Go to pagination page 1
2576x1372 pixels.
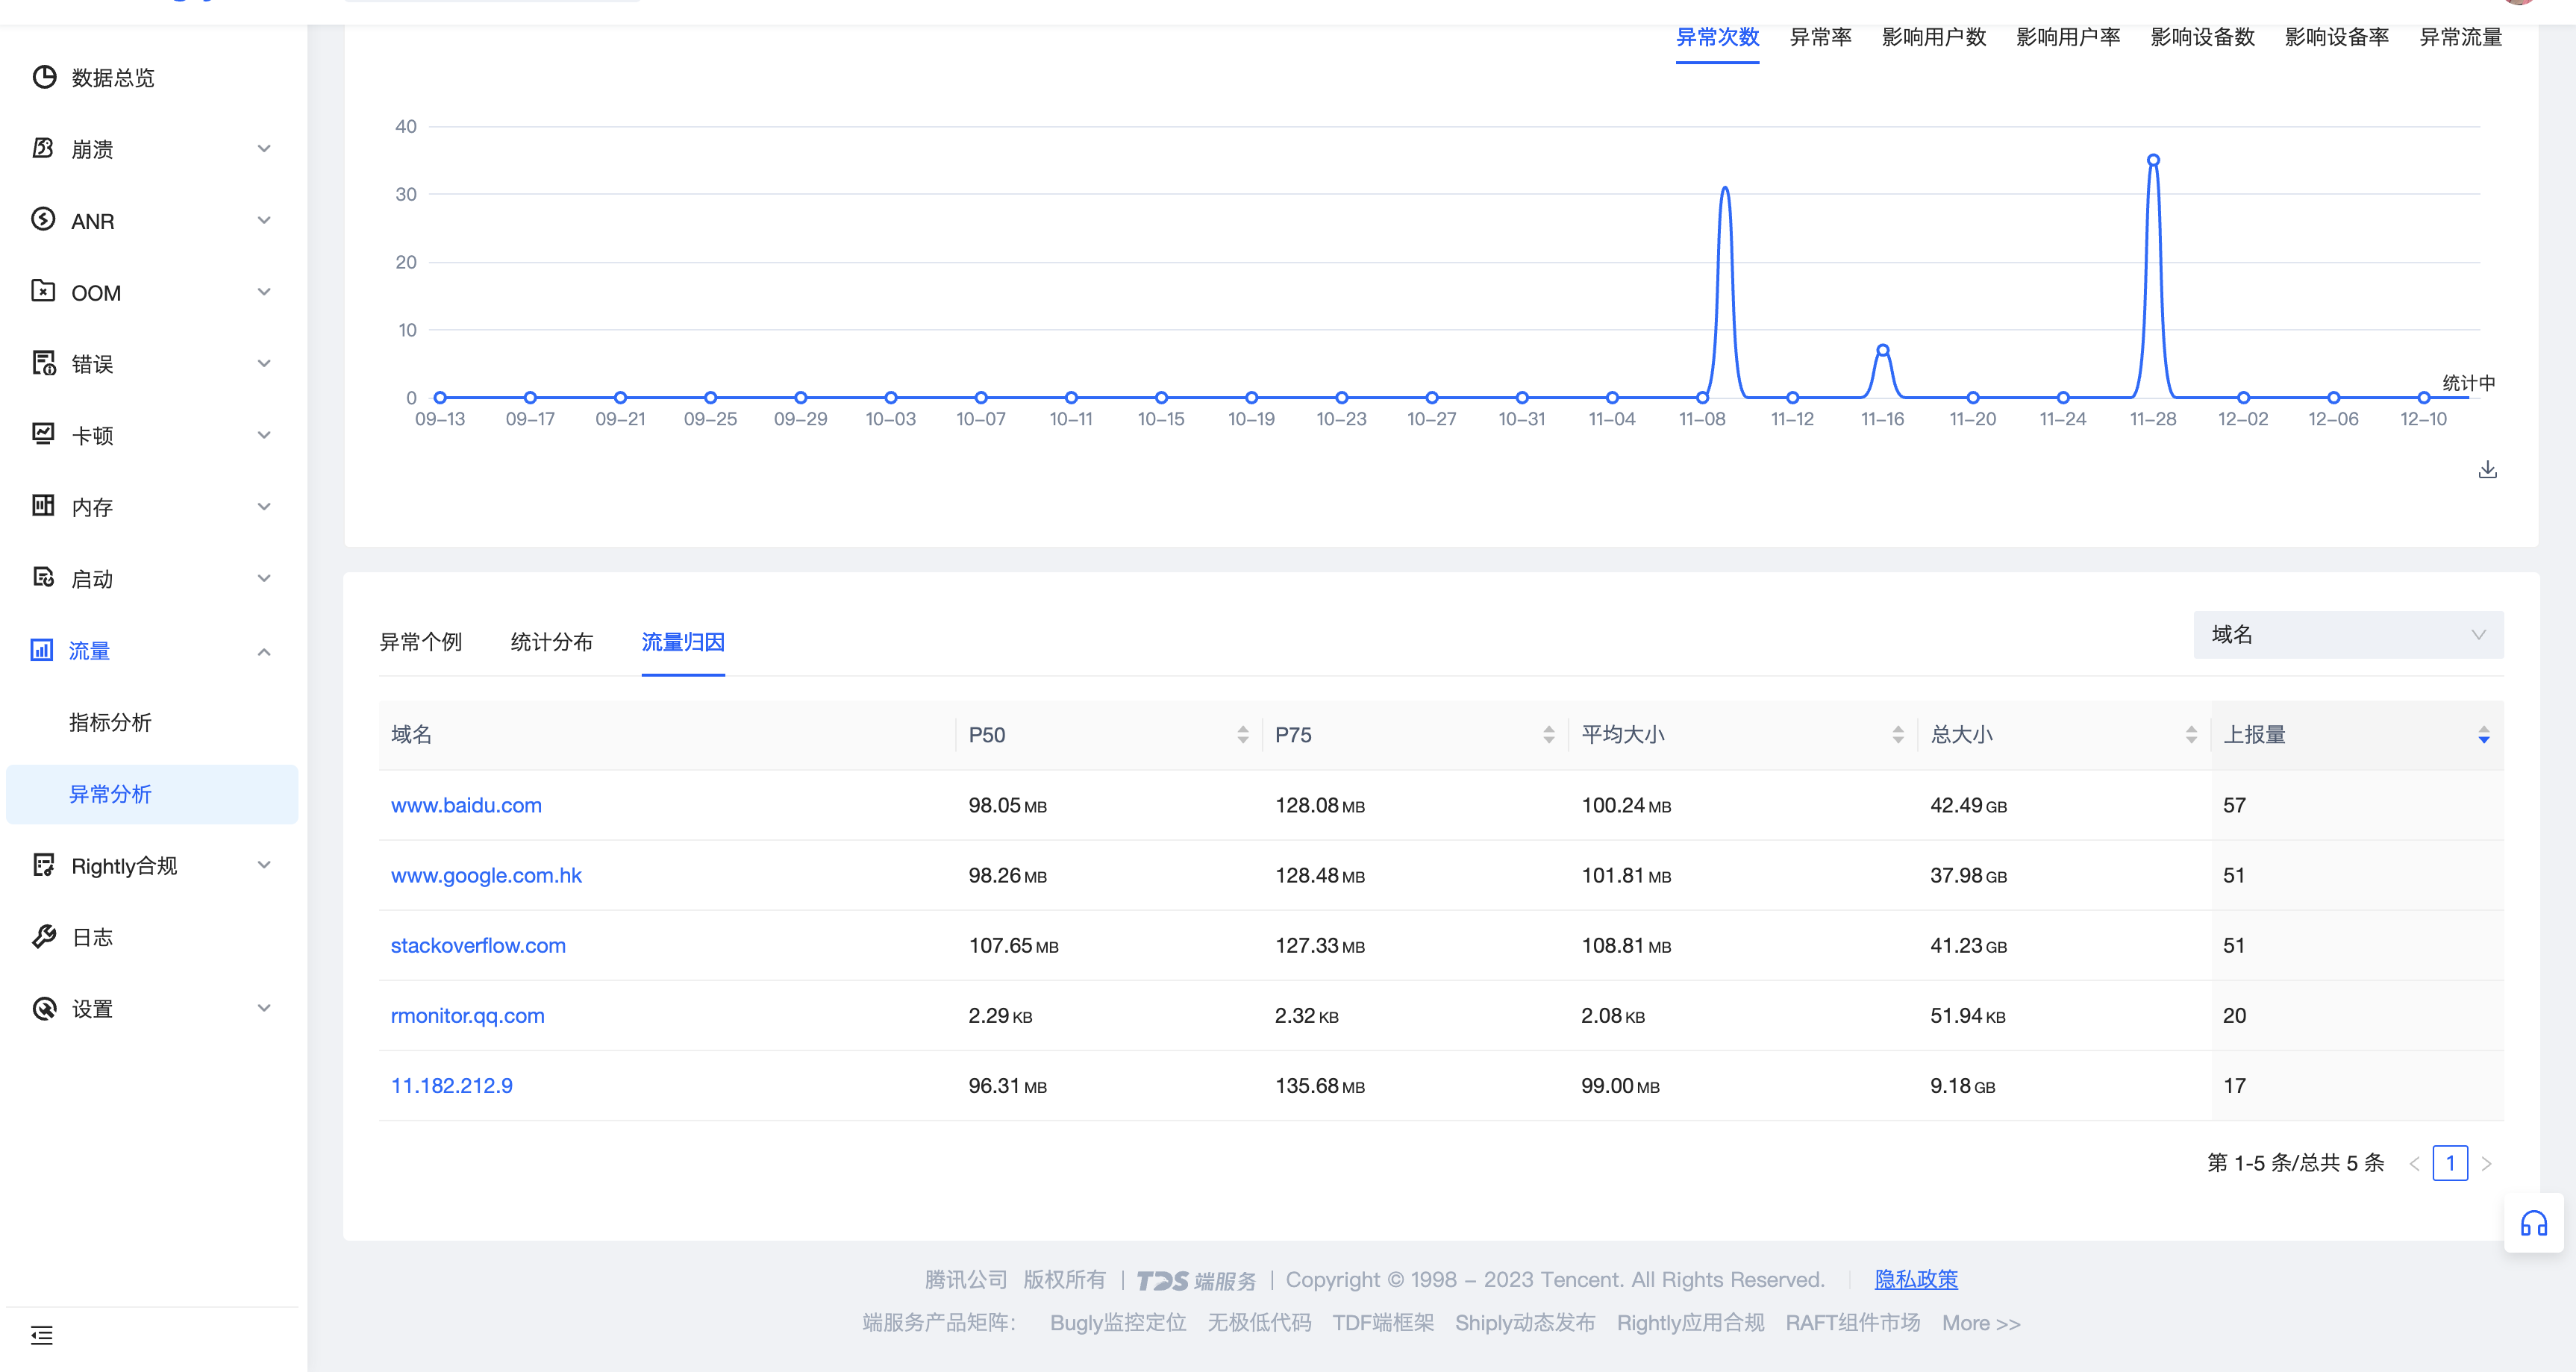point(2449,1163)
